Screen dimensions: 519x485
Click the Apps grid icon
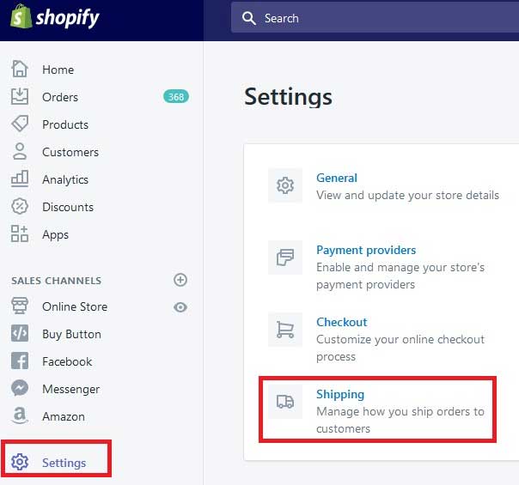click(19, 234)
